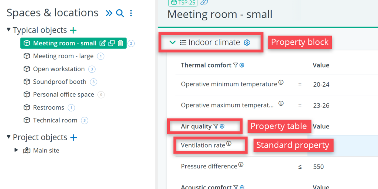Screen dimensions: 378x189
Task: Collapse the Typical objects tree section
Action: (x=9, y=30)
